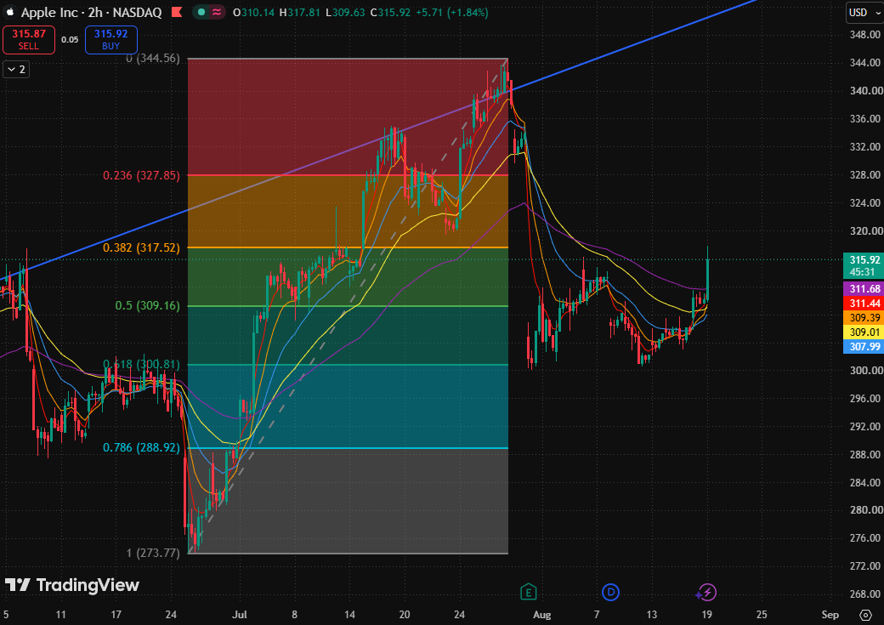Viewport: 884px width, 625px height.
Task: Click the 315.87 SELL button
Action: pyautogui.click(x=29, y=40)
